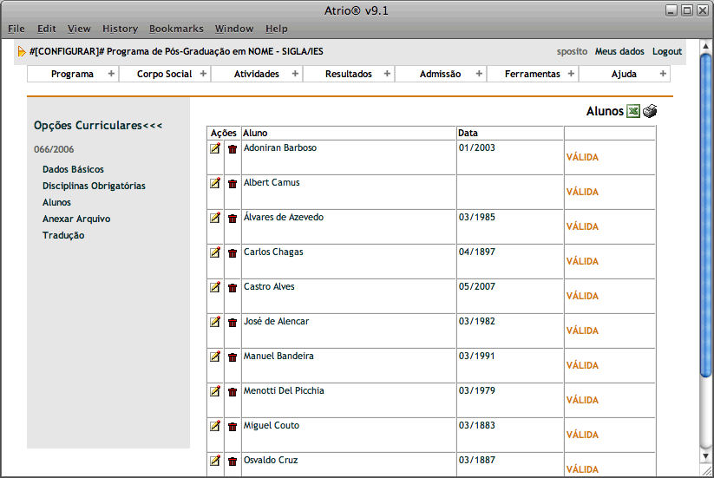
Task: Export Alunos list to Excel icon
Action: pyautogui.click(x=633, y=111)
